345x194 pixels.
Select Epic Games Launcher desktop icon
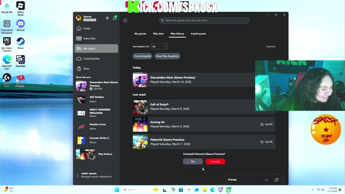point(7,44)
